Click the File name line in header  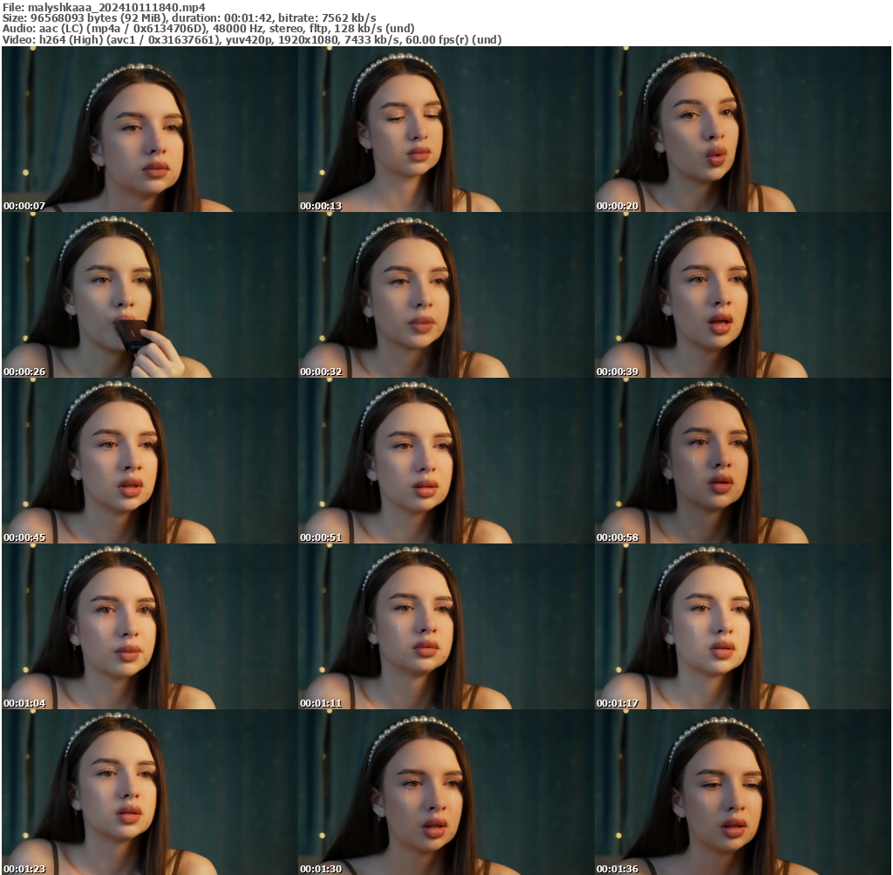[x=104, y=7]
